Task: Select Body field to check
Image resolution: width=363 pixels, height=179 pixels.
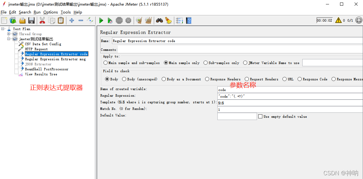Action: point(111,79)
